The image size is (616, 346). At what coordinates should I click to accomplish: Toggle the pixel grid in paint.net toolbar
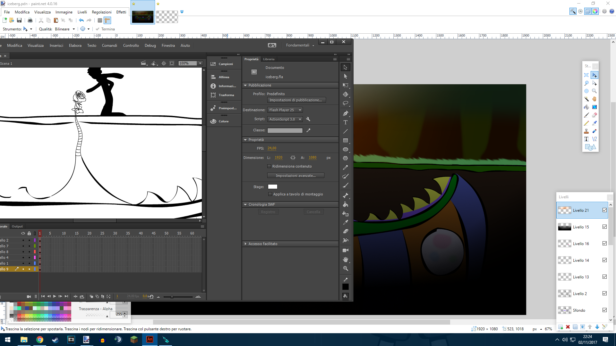pos(100,20)
